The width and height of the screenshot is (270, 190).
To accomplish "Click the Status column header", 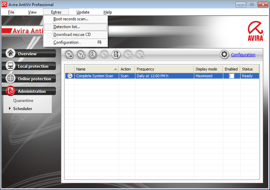I will tap(250, 69).
